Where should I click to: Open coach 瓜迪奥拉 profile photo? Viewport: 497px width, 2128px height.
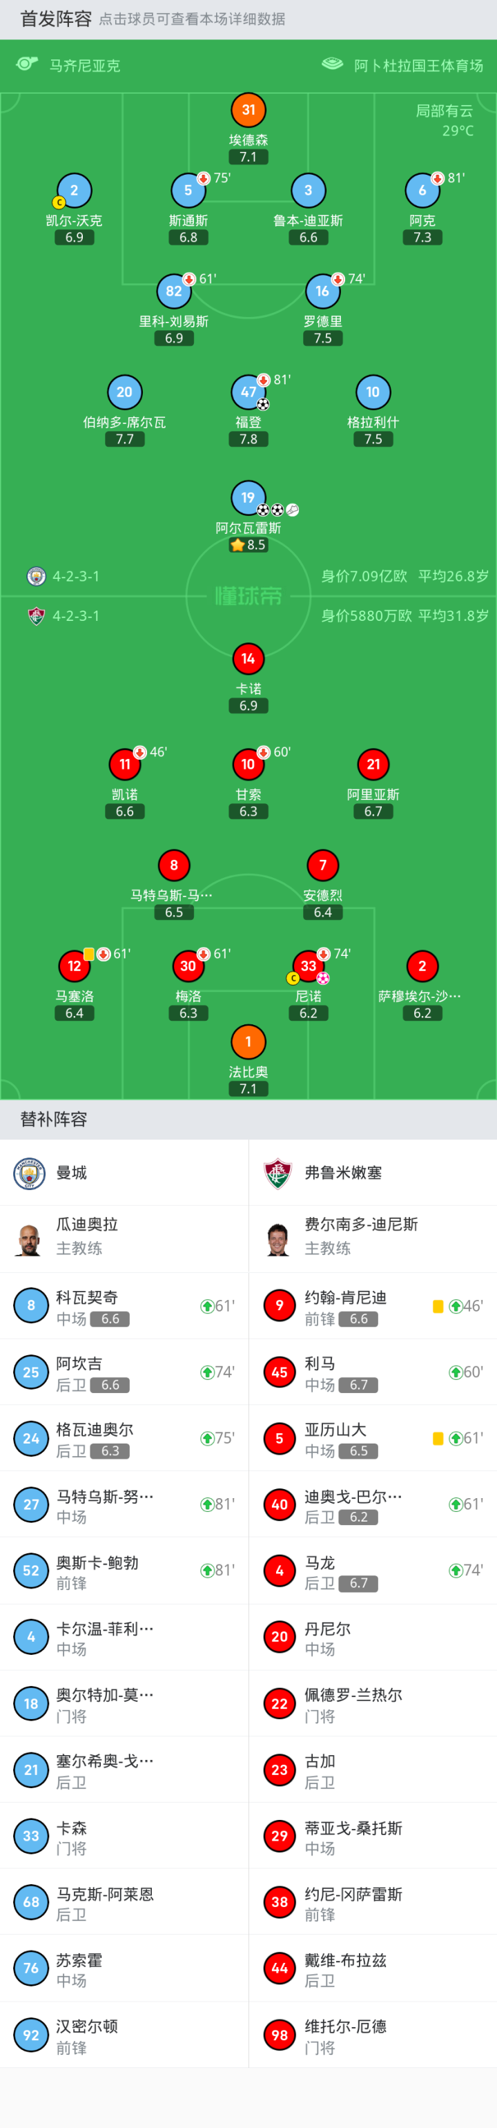click(30, 1239)
